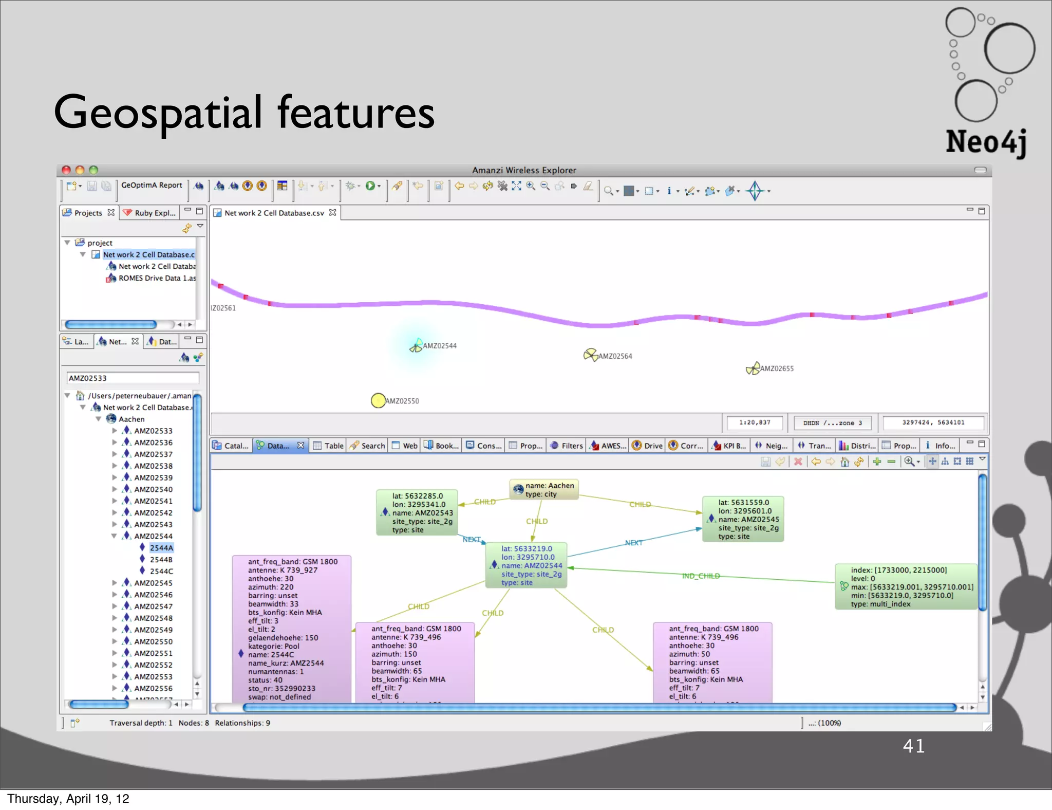The width and height of the screenshot is (1052, 810).
Task: Open the graph zoom dropdown arrow
Action: (x=918, y=462)
